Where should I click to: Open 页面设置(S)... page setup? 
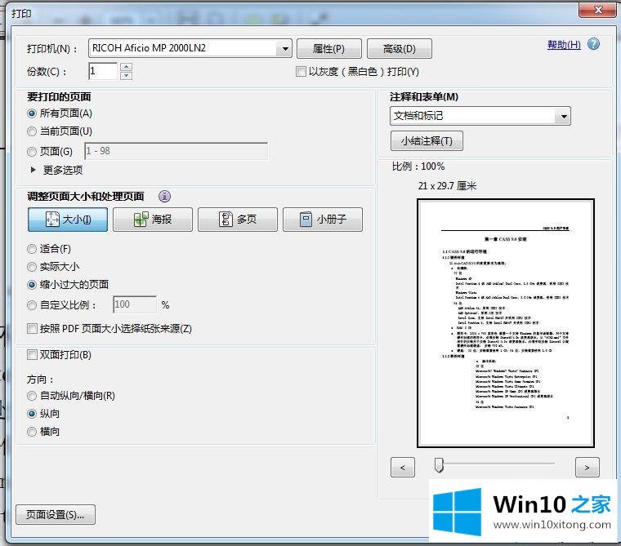pyautogui.click(x=56, y=515)
